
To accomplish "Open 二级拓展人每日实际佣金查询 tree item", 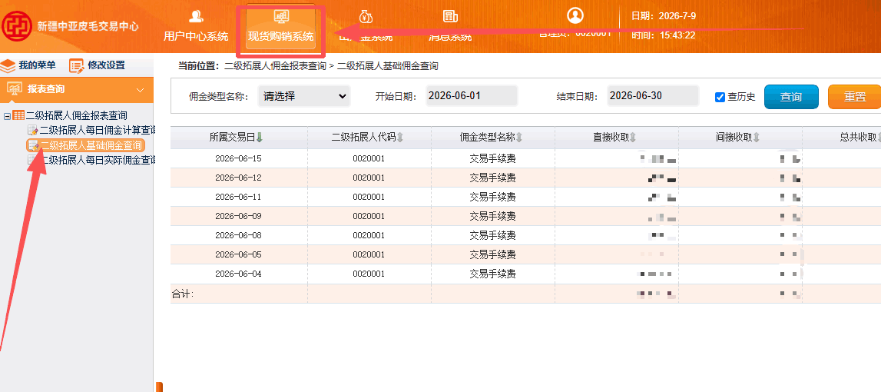I will [98, 160].
